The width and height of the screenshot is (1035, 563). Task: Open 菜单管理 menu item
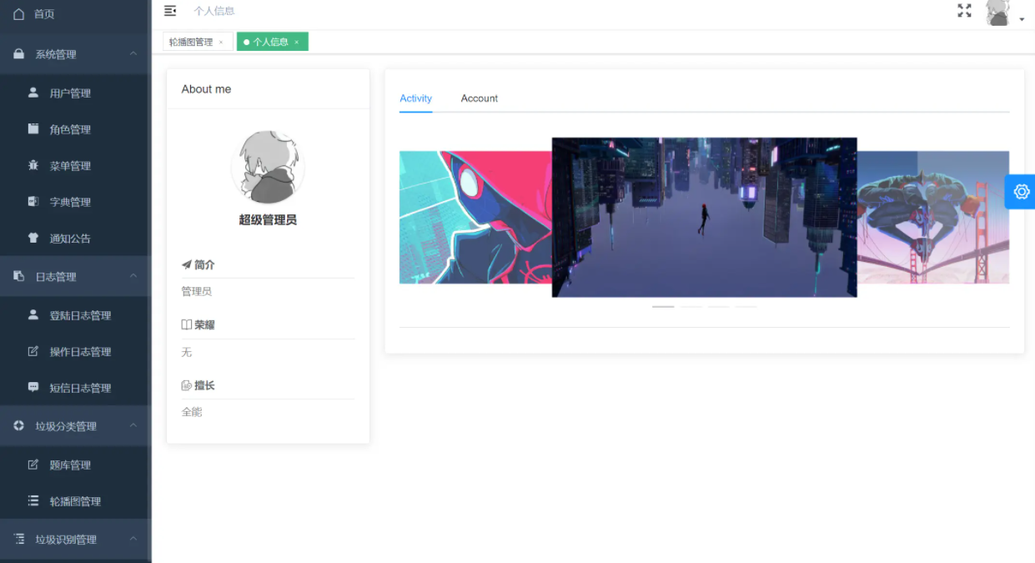tap(75, 166)
